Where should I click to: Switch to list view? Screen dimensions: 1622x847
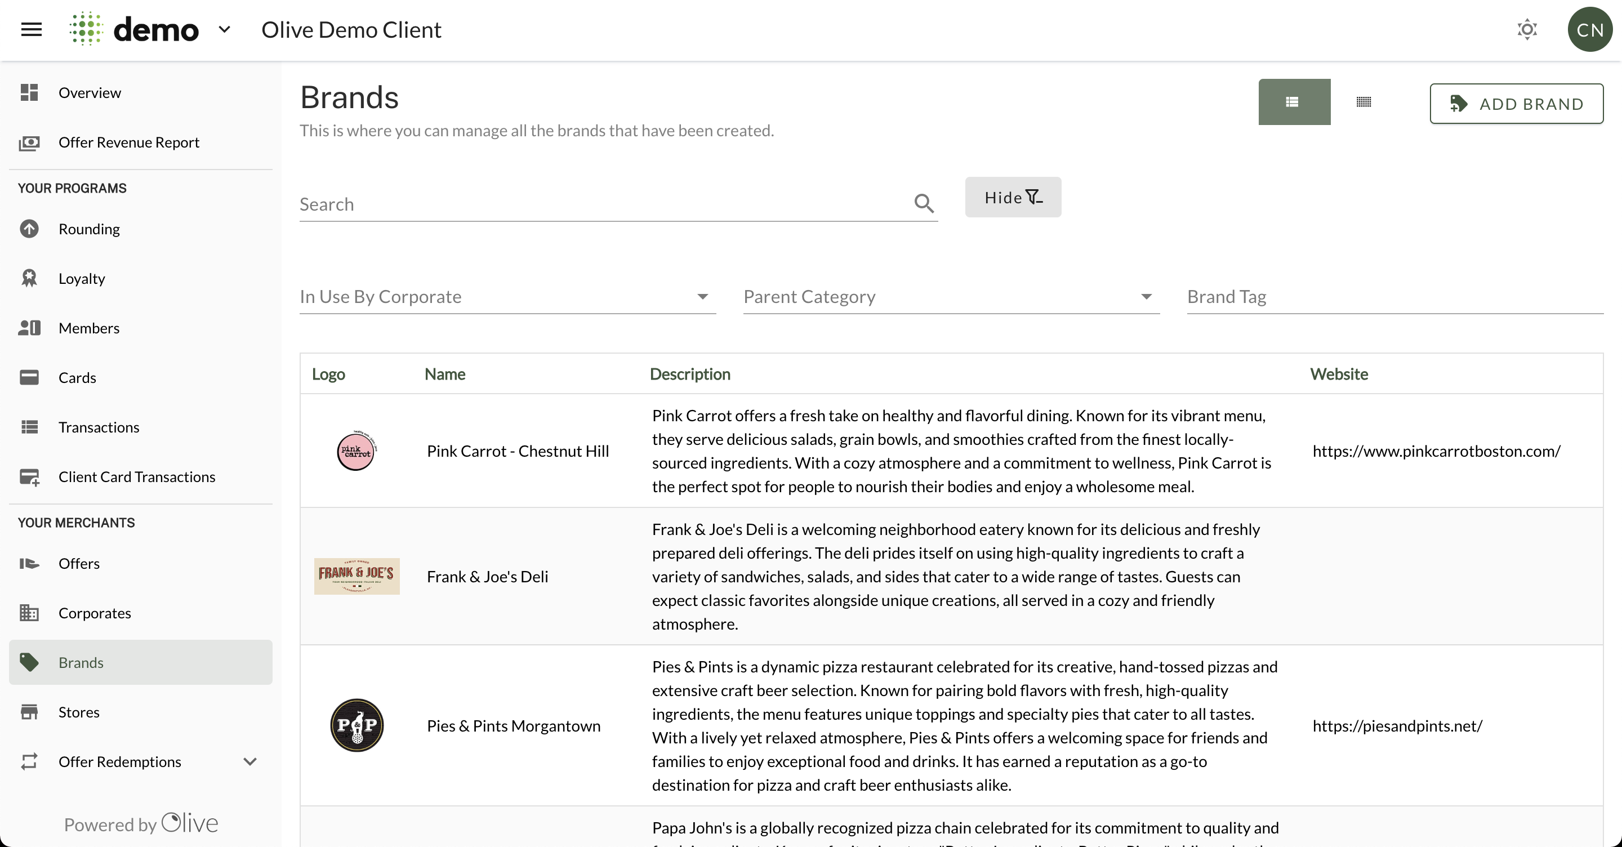(1294, 102)
